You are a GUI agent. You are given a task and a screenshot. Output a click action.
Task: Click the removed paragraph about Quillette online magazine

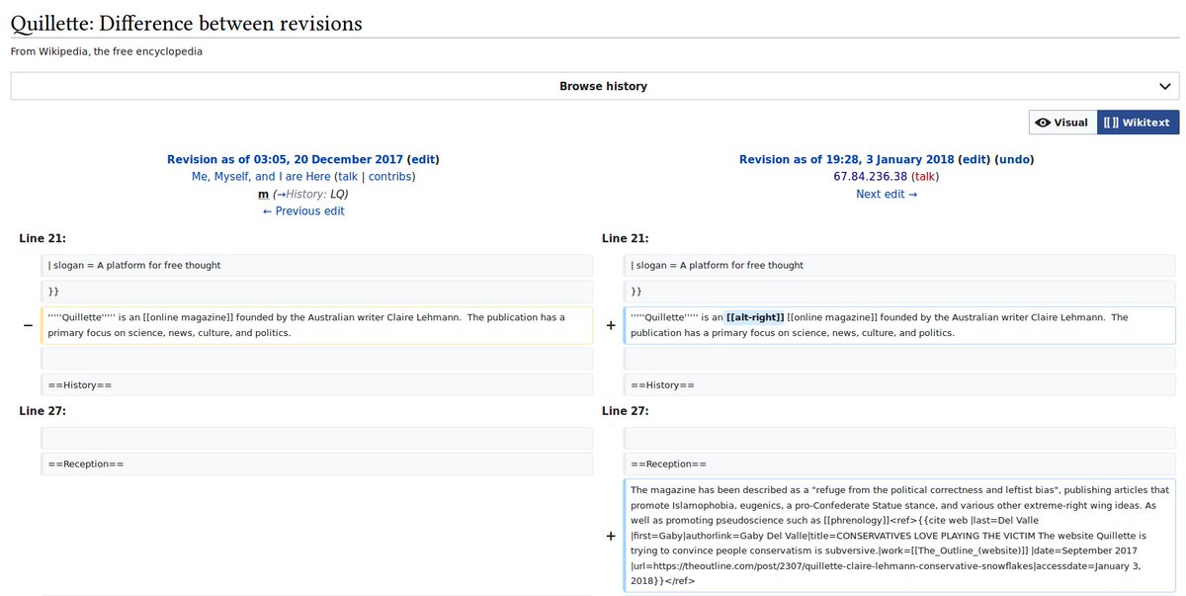click(317, 325)
